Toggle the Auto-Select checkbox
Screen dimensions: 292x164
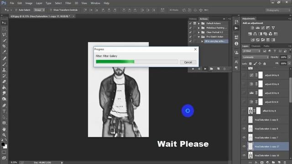click(16, 10)
